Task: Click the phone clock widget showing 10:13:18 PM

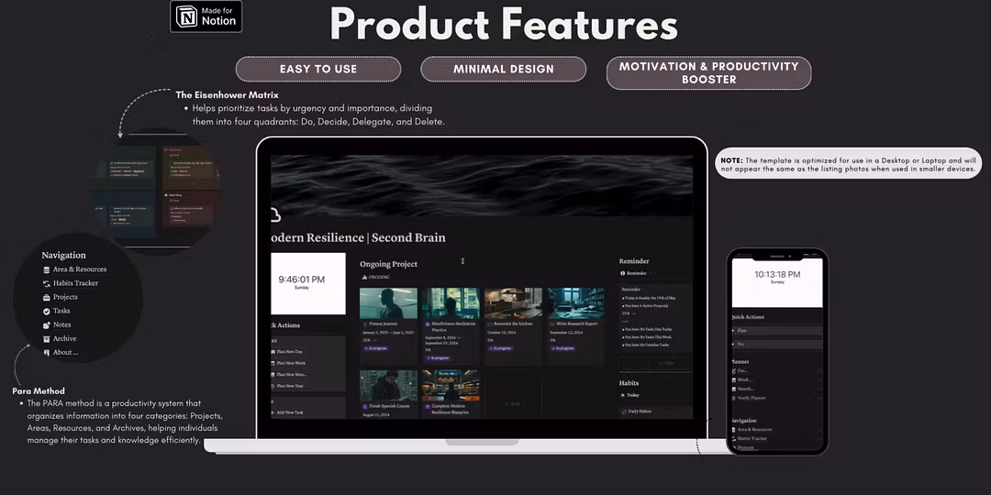Action: pos(777,283)
